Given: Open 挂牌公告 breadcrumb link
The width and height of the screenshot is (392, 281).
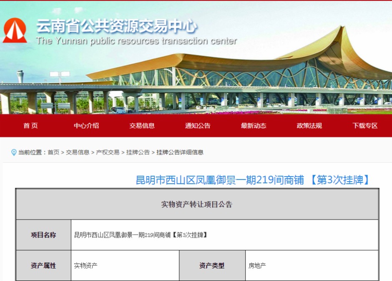Looking at the screenshot, I should pyautogui.click(x=138, y=152).
